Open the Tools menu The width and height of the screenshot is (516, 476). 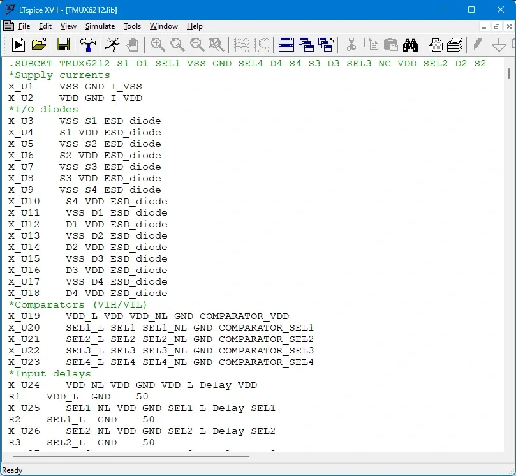(x=132, y=26)
